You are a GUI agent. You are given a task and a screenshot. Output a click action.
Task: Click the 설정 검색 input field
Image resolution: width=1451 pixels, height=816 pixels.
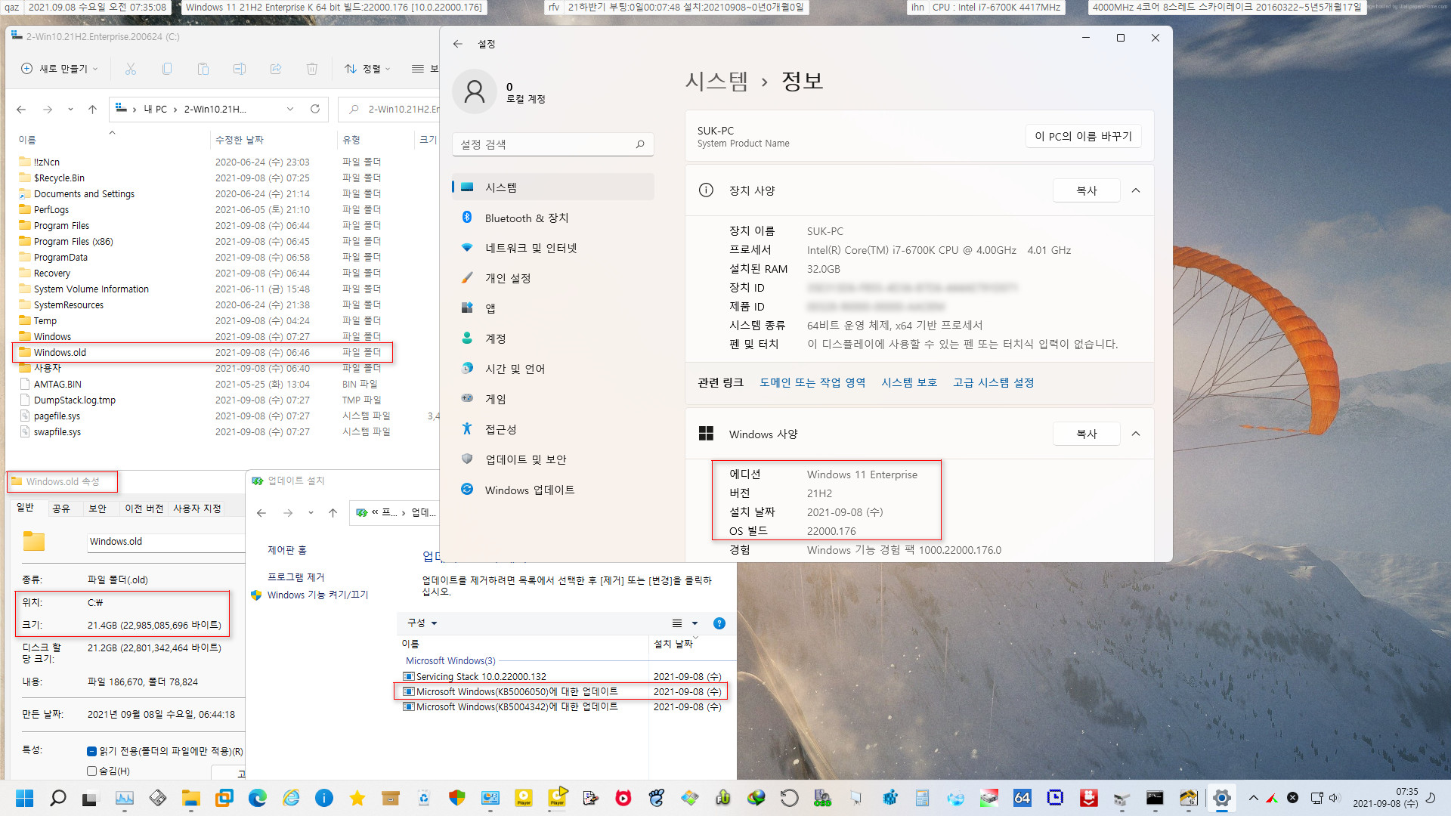[553, 144]
